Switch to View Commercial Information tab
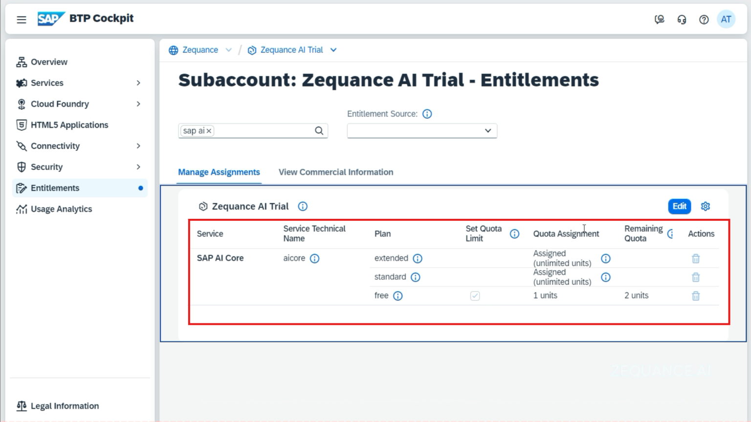This screenshot has height=422, width=751. click(336, 172)
